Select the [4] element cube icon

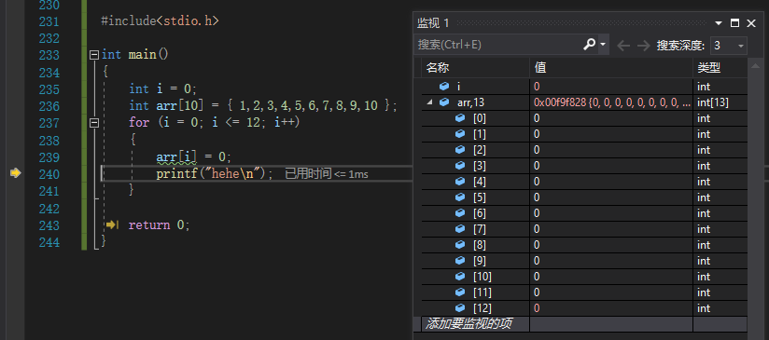460,182
